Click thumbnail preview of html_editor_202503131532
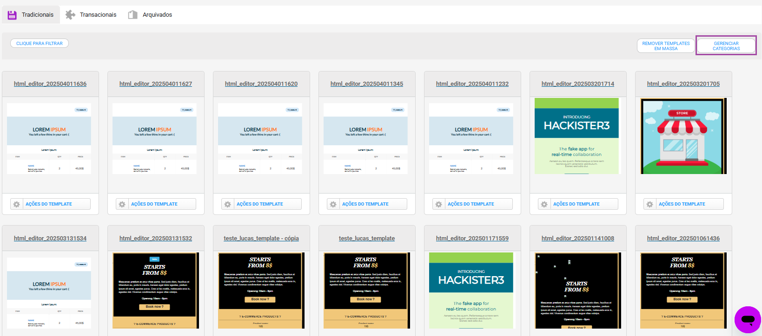This screenshot has height=336, width=762. point(156,291)
